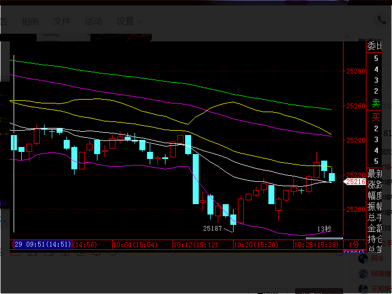The width and height of the screenshot is (392, 294).
Task: Click the avatar next to 阿牛
Action: click(x=363, y=259)
